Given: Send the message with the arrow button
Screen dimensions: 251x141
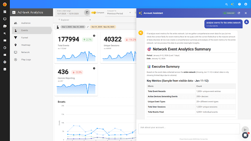Looking at the screenshot, I should click(245, 130).
